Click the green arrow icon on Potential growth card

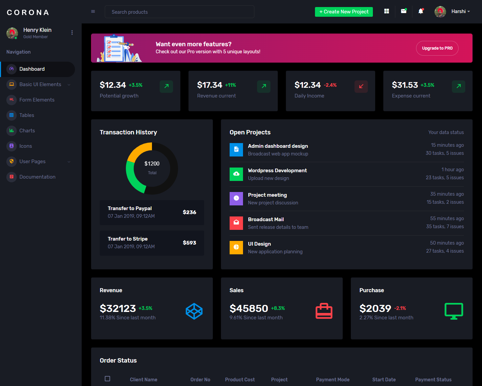[x=166, y=86]
